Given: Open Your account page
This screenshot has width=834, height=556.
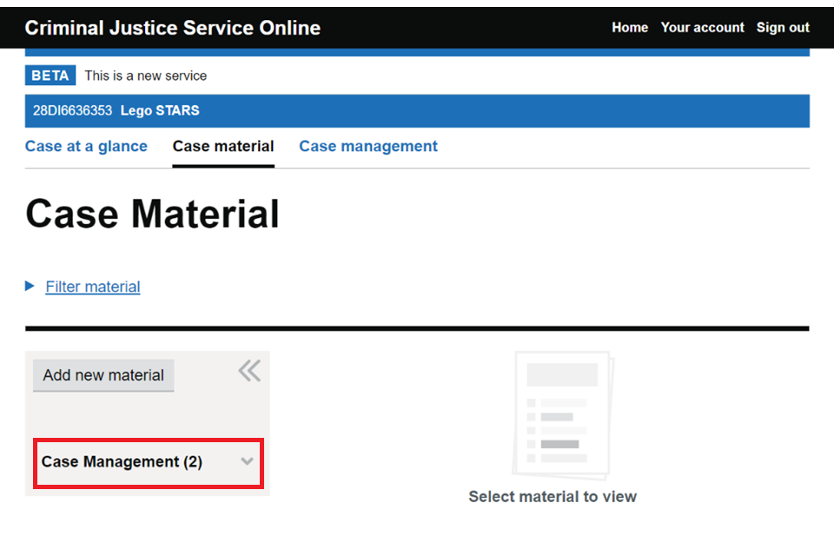Looking at the screenshot, I should [x=702, y=28].
